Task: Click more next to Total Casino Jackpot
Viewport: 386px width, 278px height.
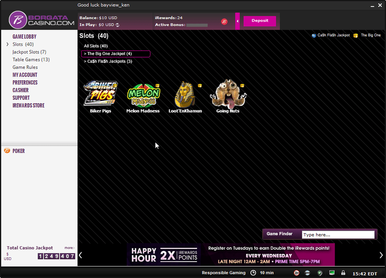Action: pyautogui.click(x=69, y=248)
